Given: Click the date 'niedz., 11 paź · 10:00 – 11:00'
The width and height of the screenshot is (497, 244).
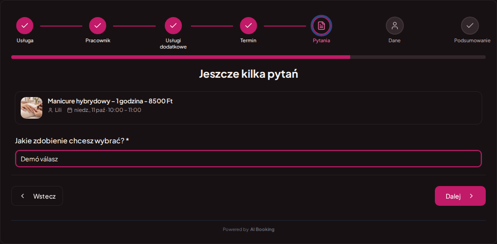Looking at the screenshot, I should click(108, 110).
